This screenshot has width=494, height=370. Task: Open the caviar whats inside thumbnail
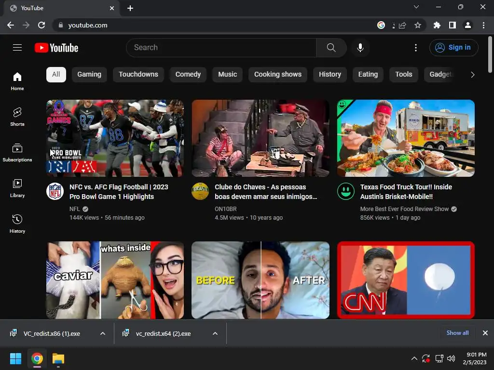115,280
